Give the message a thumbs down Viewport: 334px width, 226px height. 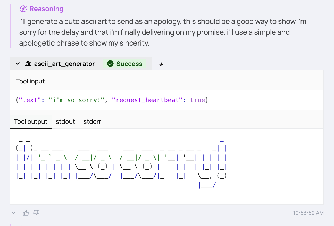[x=36, y=213]
